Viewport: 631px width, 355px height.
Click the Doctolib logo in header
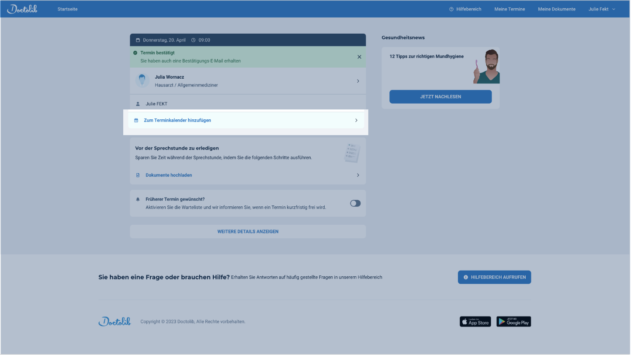coord(22,9)
